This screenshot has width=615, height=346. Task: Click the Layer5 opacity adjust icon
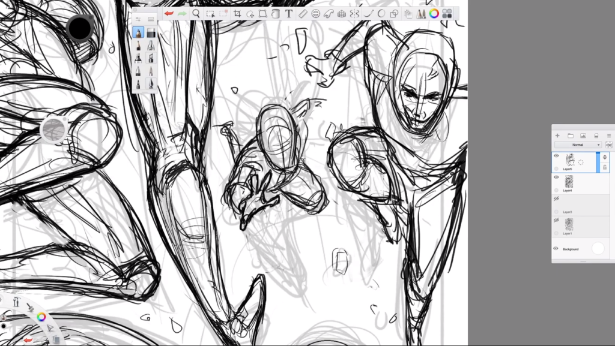605,157
